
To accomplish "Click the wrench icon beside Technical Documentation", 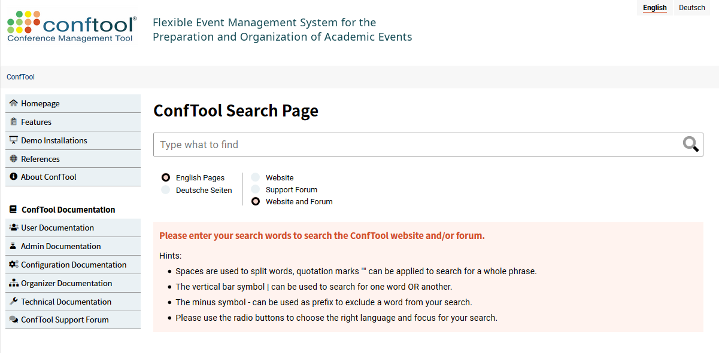I will (14, 302).
